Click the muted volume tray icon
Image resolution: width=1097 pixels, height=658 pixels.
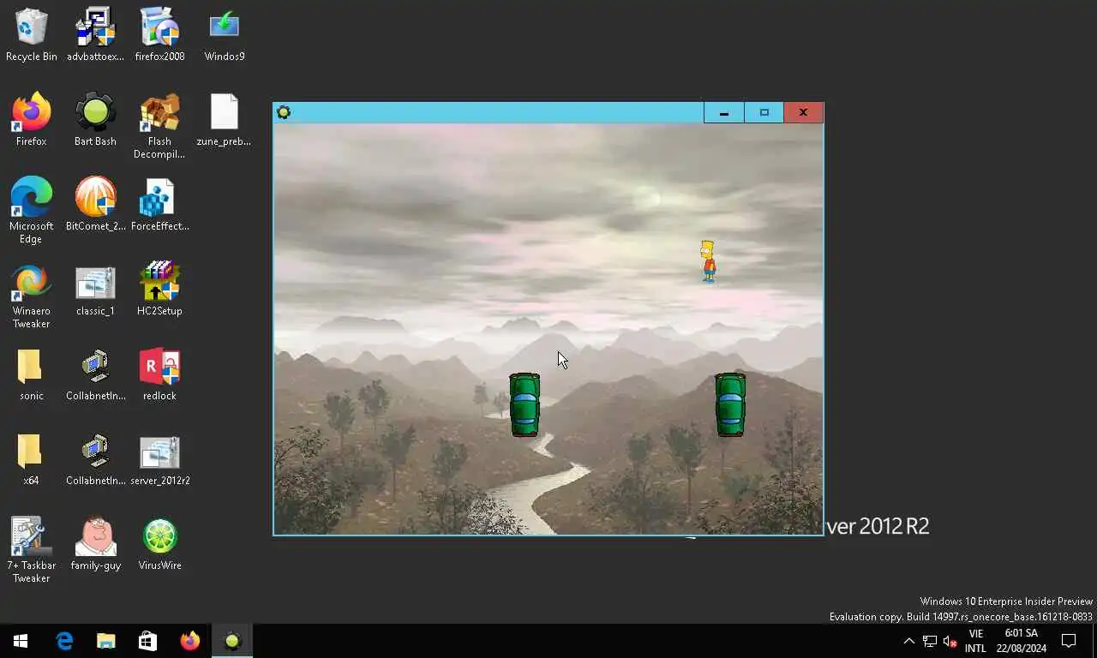(x=950, y=641)
